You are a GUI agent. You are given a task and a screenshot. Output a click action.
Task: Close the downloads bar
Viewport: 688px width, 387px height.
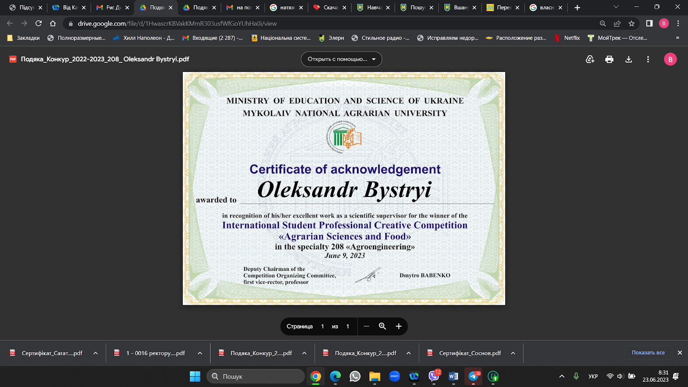[x=680, y=353]
